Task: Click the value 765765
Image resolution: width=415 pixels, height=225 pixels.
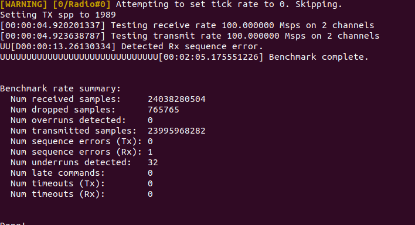Action: [164, 110]
